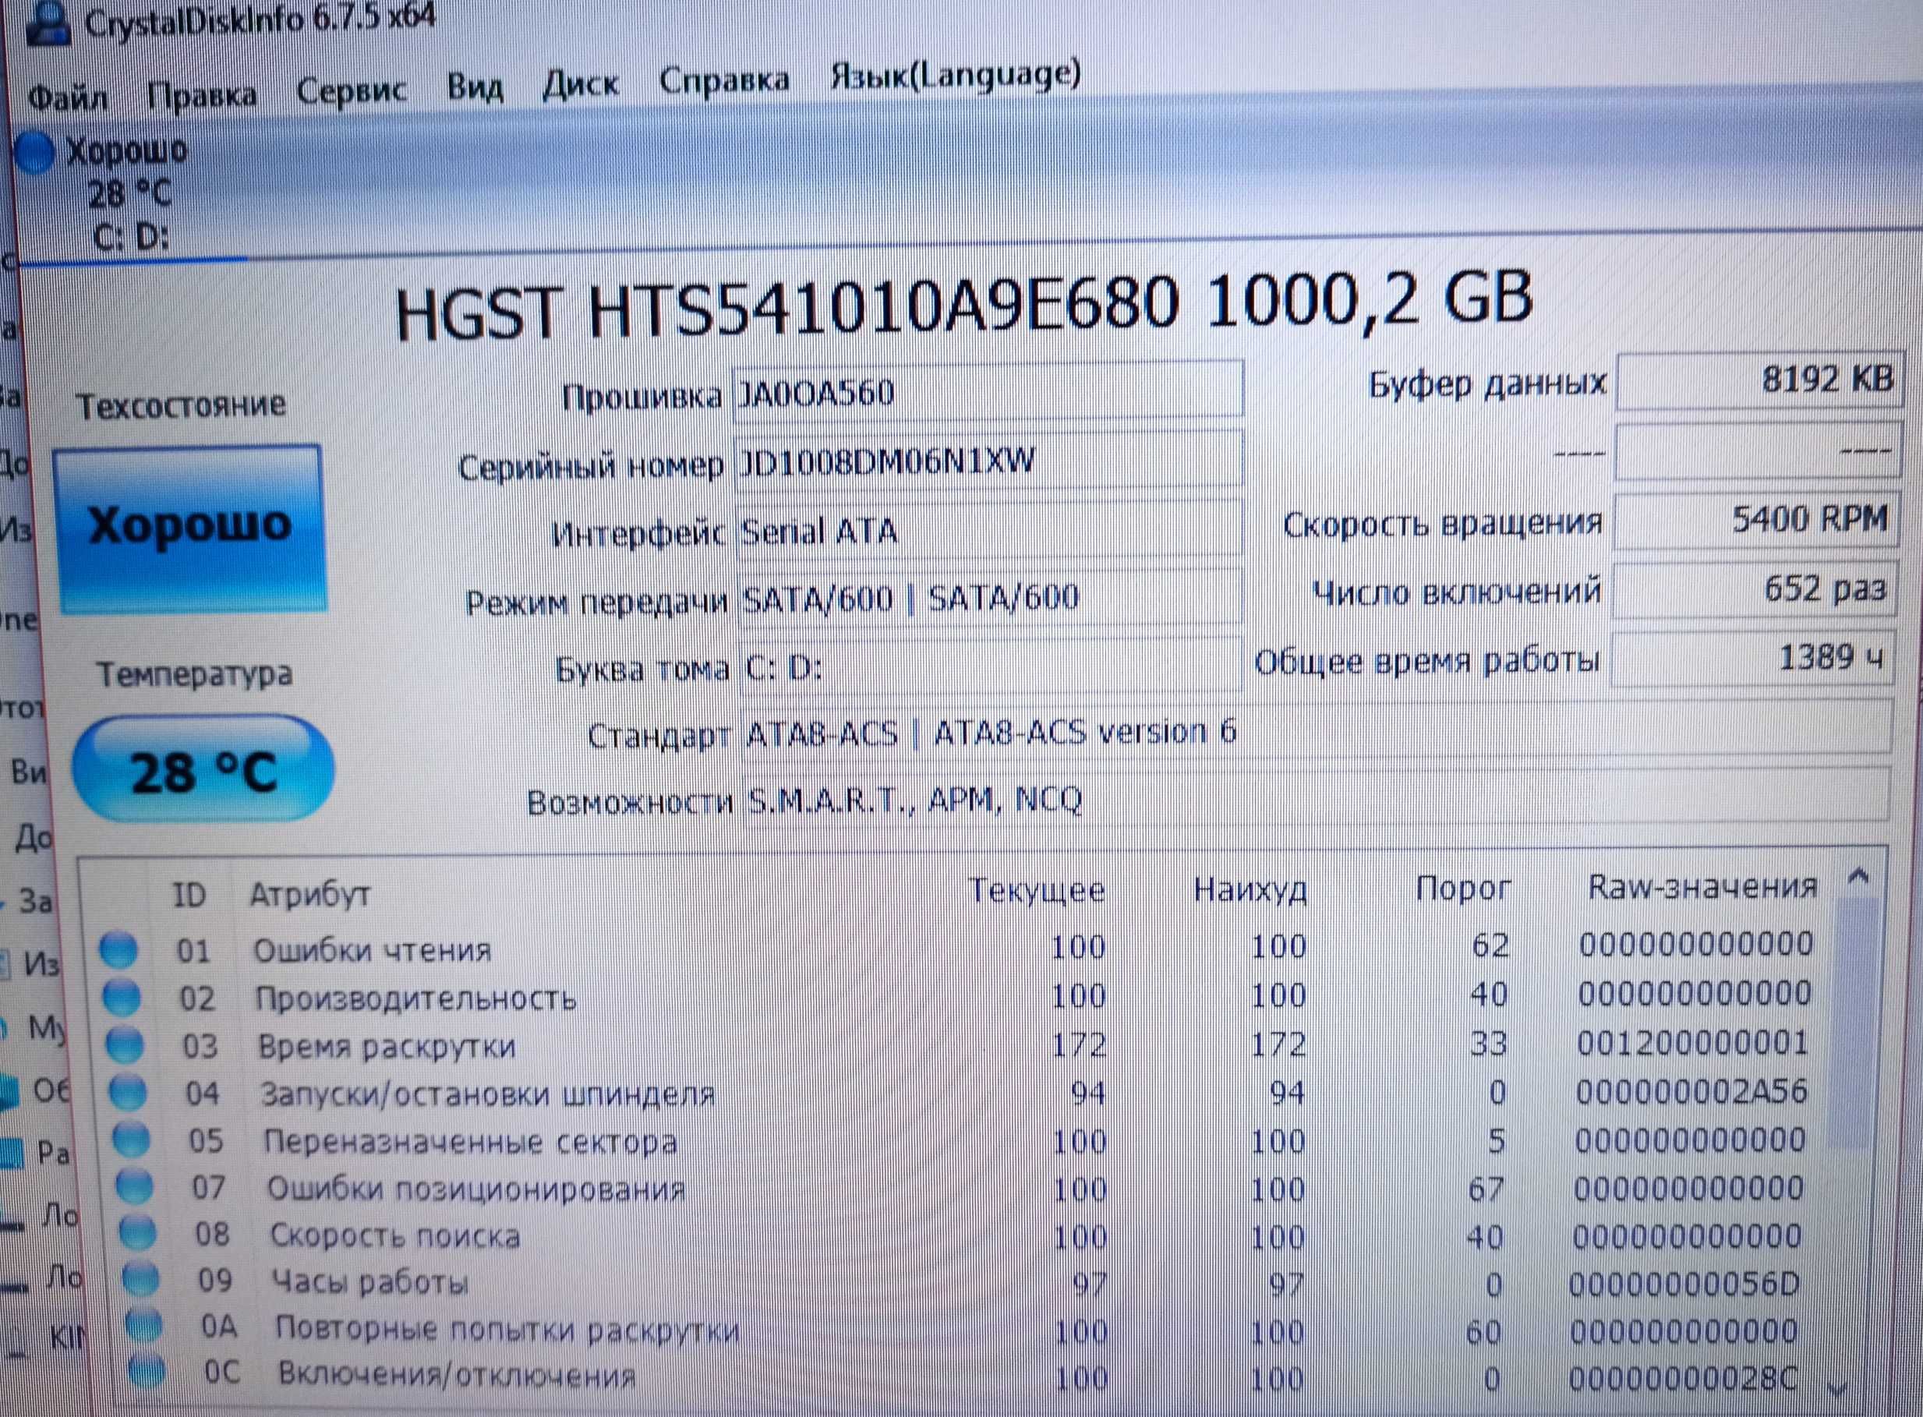Click the ID column header
Viewport: 1923px width, 1417px height.
pyautogui.click(x=189, y=896)
